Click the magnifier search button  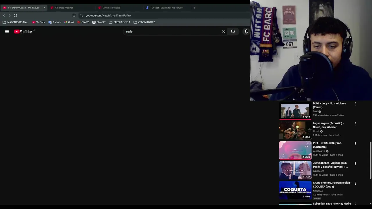pos(233,32)
